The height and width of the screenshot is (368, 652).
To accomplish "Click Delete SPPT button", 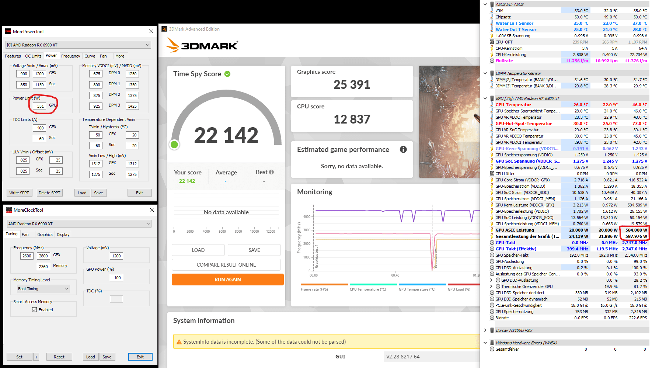I will [x=49, y=193].
